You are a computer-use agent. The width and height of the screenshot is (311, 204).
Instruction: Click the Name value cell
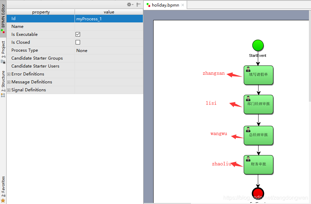pyautogui.click(x=109, y=27)
